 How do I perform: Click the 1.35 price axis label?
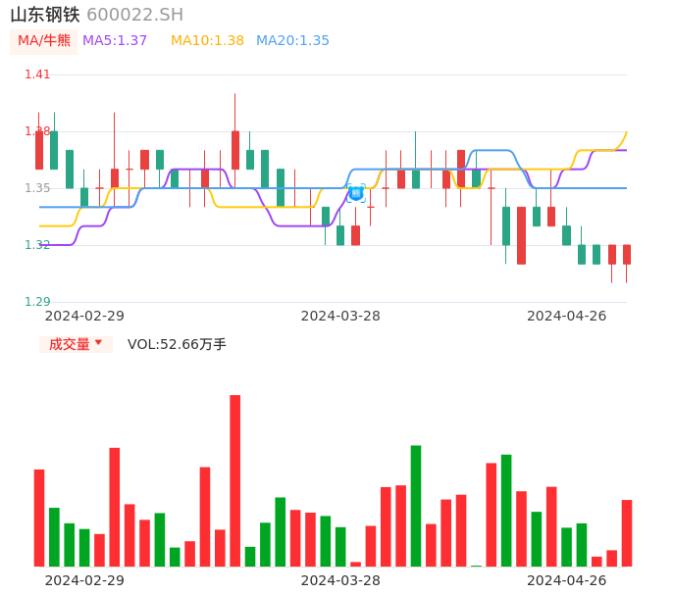37,188
